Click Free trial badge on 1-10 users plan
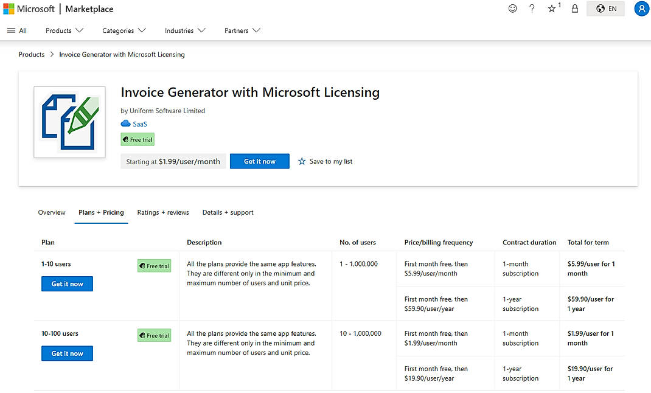 tap(154, 266)
